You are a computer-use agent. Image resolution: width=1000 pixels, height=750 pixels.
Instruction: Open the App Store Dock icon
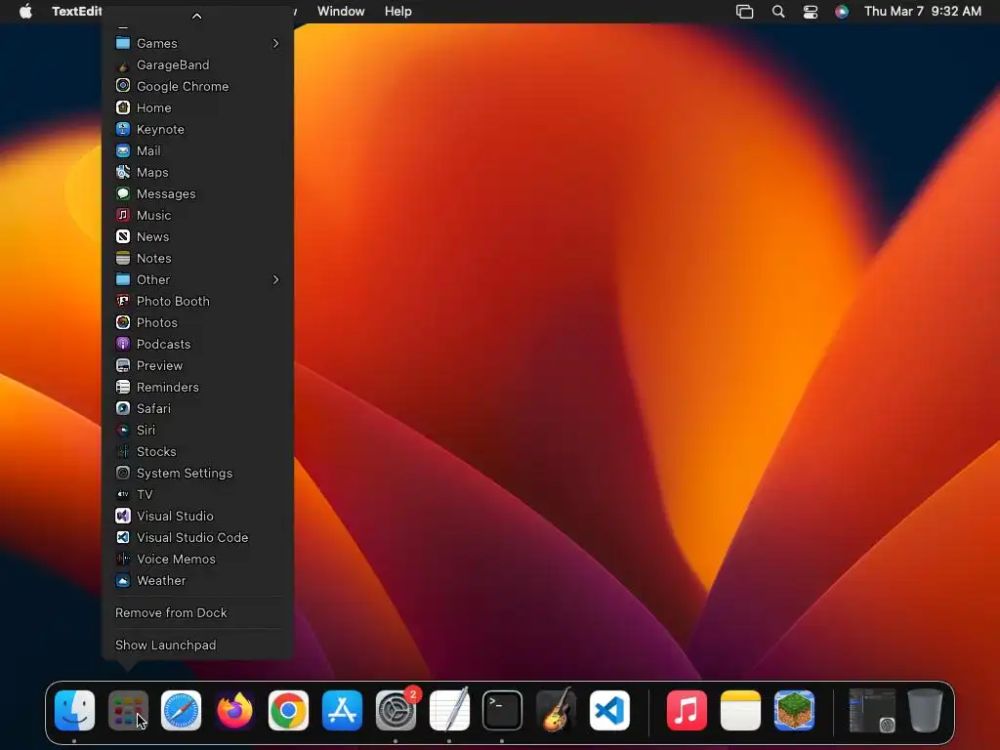[342, 710]
